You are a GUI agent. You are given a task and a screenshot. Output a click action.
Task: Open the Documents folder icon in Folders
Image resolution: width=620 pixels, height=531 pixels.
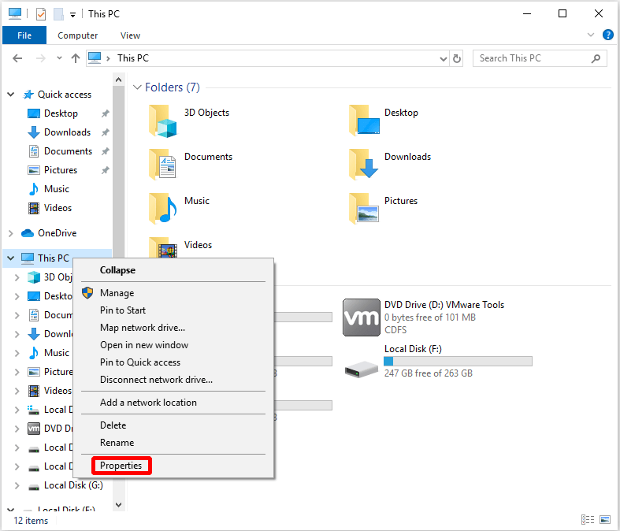click(x=162, y=164)
